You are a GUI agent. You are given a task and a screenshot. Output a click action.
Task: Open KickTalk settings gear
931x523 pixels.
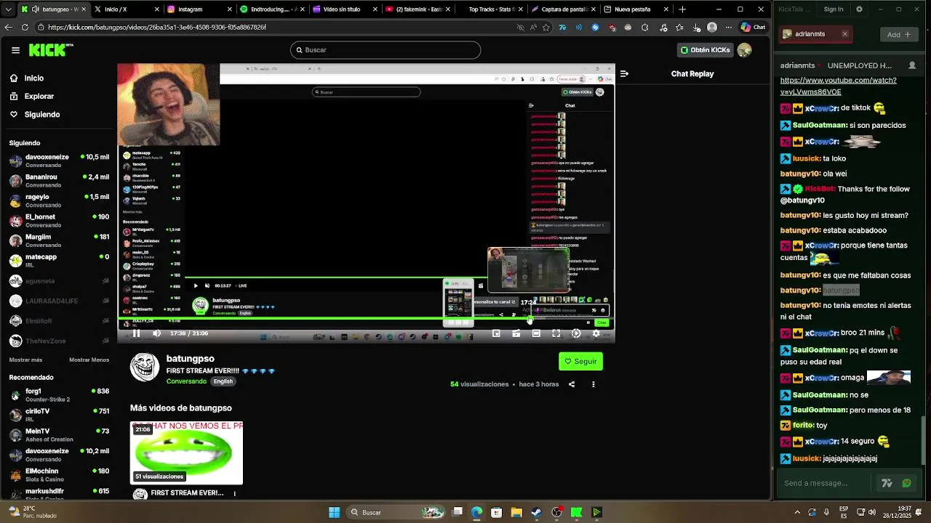(859, 9)
